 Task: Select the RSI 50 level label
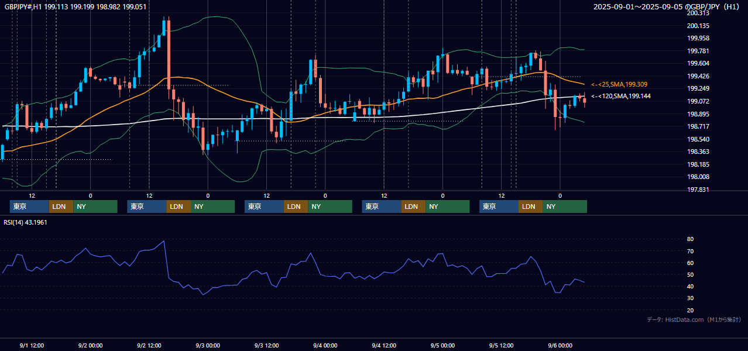691,274
